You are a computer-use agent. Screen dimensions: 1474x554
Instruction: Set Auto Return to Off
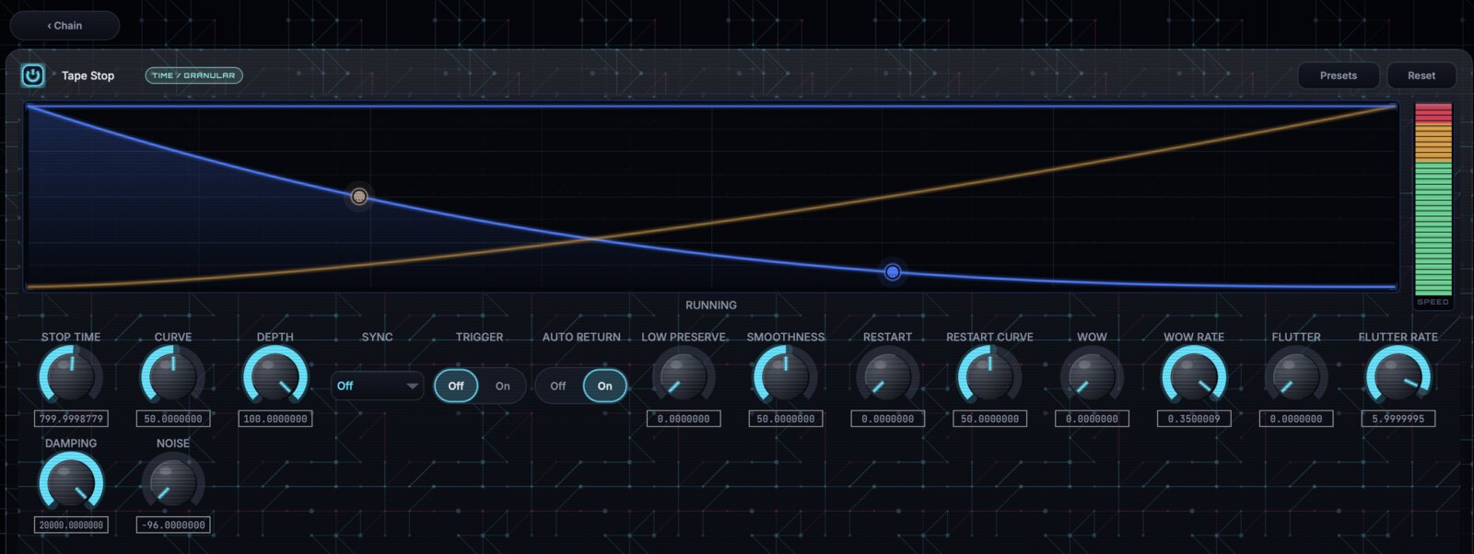click(558, 386)
